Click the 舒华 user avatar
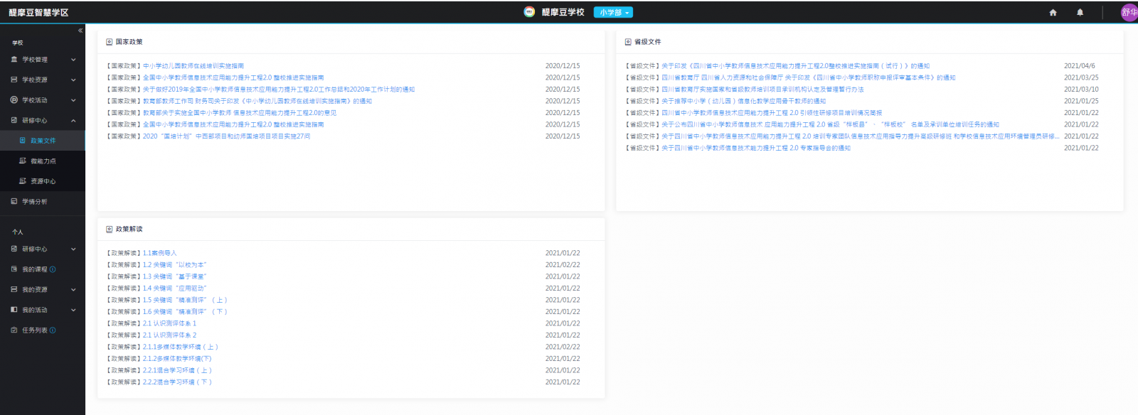 1129,13
